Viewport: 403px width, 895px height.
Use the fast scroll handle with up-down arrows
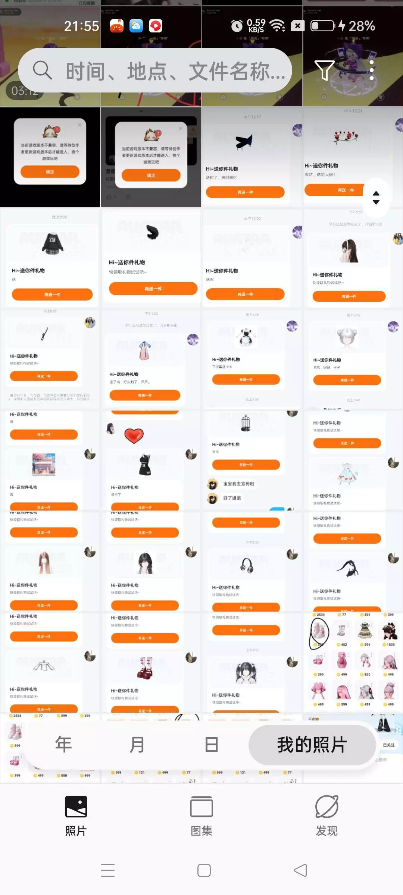pyautogui.click(x=376, y=198)
